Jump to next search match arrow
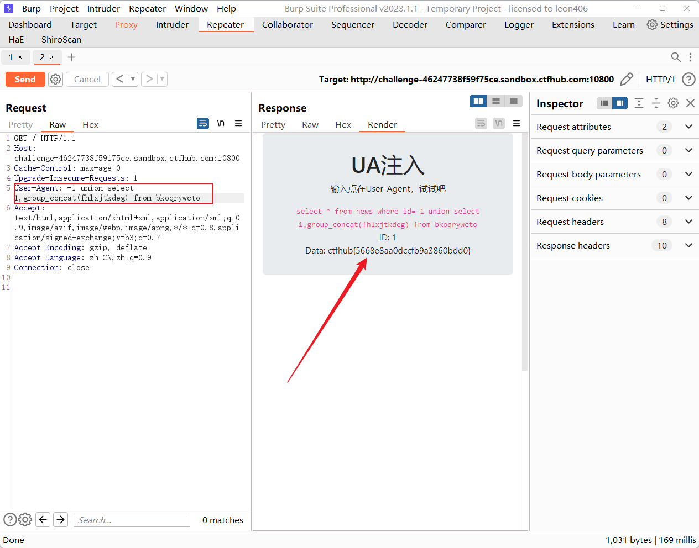Screen dimensions: 699x548 point(61,519)
